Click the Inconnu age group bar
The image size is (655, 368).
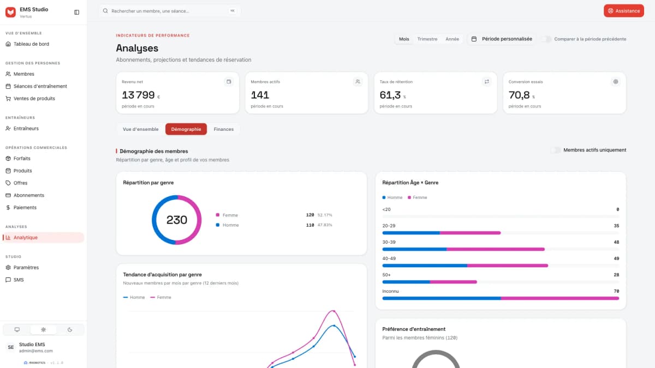(501, 298)
